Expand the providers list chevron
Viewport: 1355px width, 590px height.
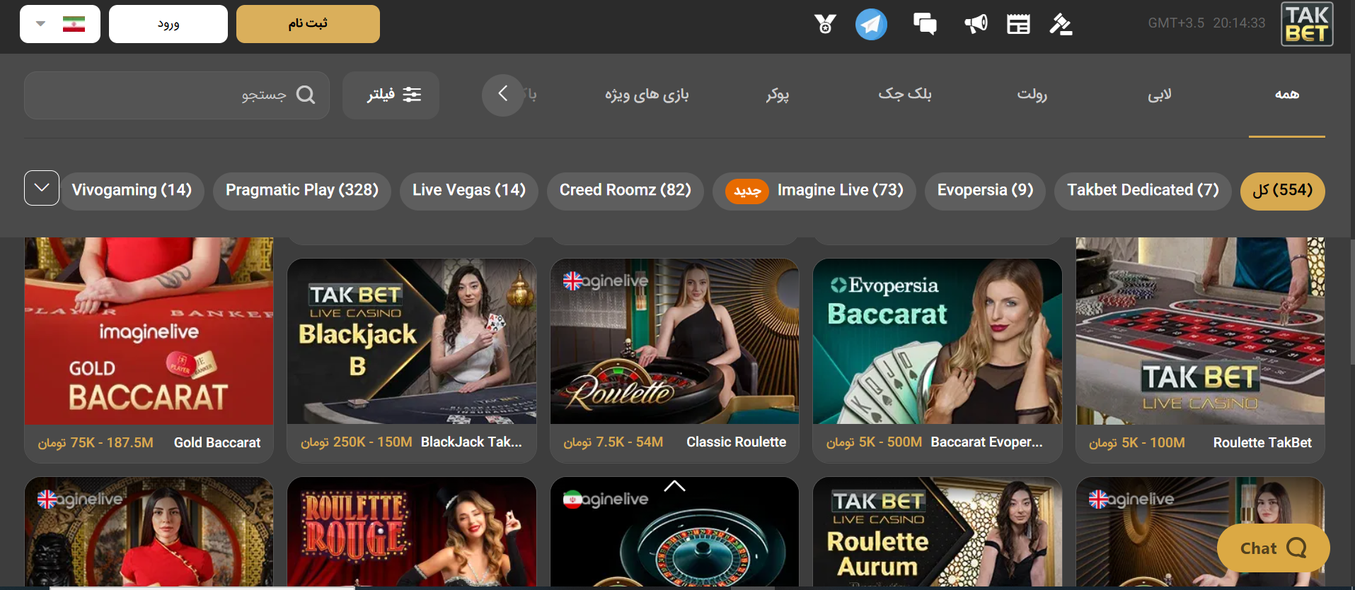pos(42,188)
